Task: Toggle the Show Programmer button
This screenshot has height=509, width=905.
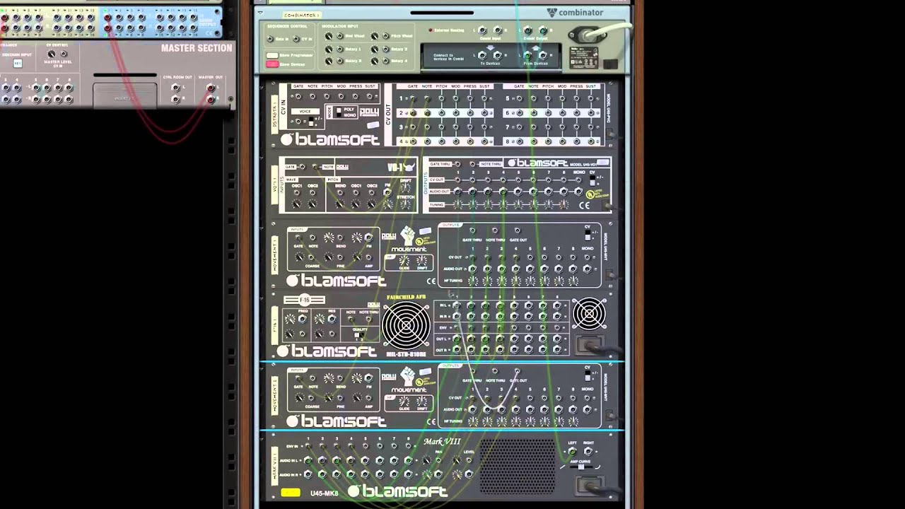Action: click(271, 55)
